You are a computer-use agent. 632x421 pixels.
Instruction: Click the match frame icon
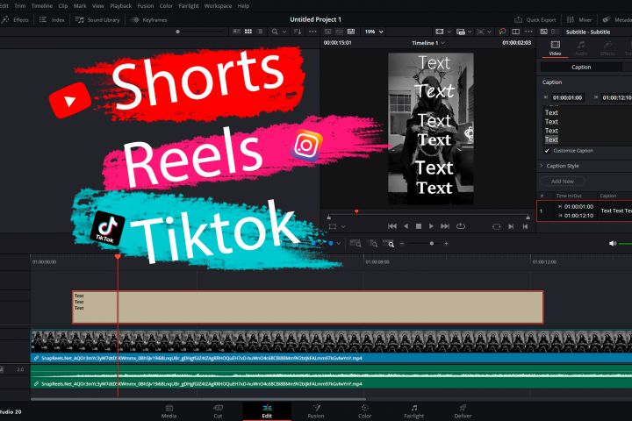497,227
